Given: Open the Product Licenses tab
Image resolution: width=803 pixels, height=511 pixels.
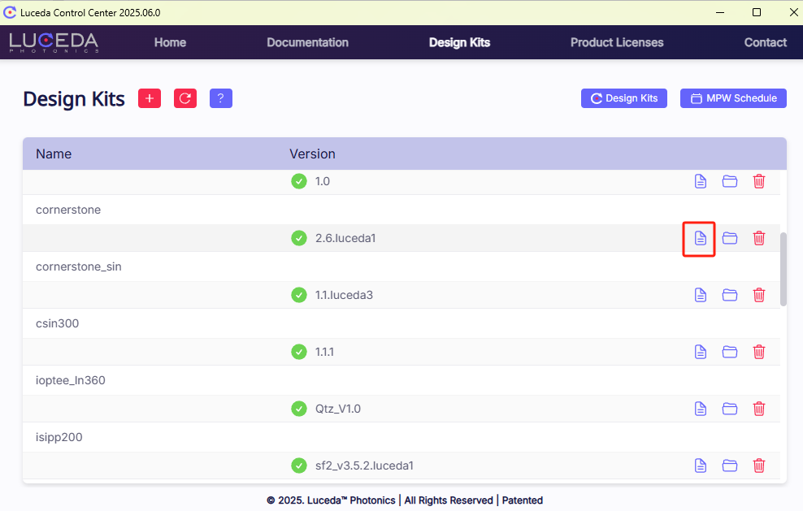Looking at the screenshot, I should pos(617,42).
